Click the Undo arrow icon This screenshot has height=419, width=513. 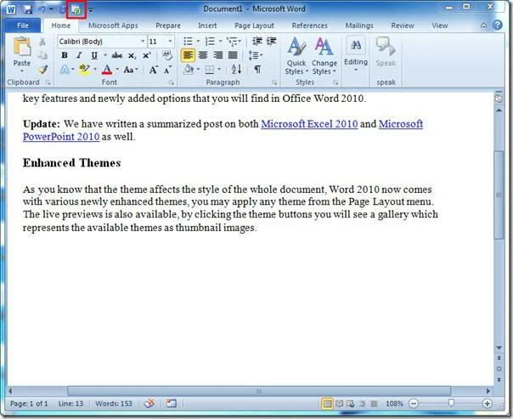[42, 9]
